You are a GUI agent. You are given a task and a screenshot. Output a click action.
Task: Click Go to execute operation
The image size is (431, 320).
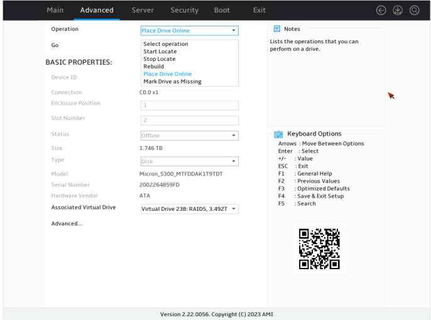click(x=55, y=45)
